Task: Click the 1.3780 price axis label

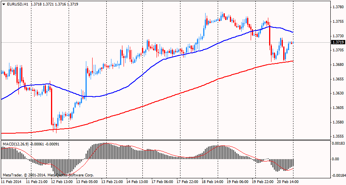Action: [x=338, y=7]
